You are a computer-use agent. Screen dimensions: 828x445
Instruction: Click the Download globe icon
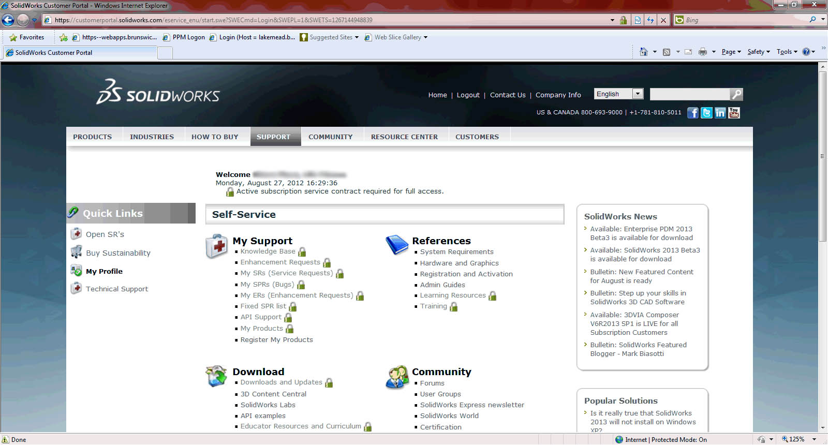pyautogui.click(x=216, y=376)
